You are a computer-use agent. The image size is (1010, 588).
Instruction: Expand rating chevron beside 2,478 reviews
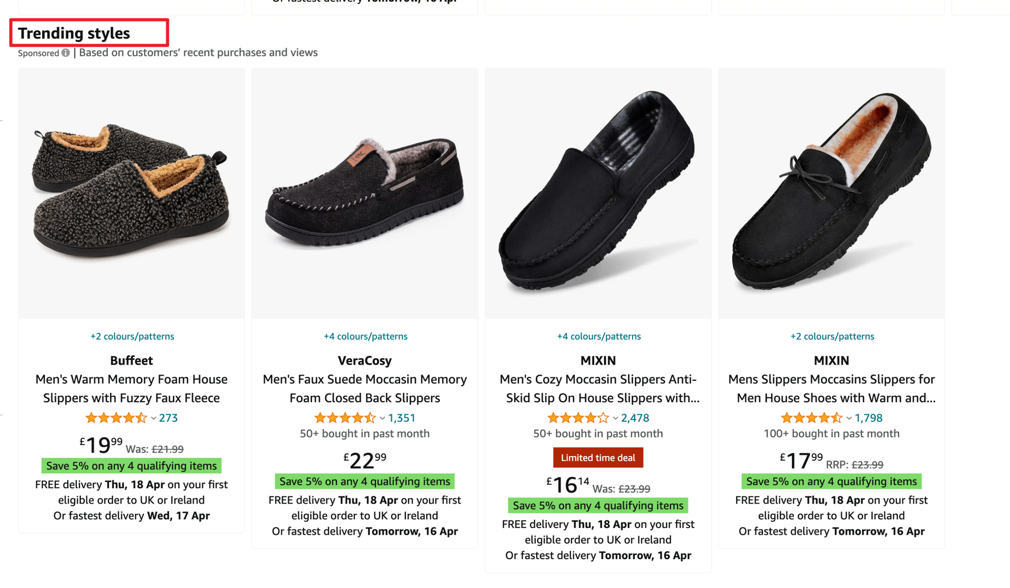coord(616,418)
